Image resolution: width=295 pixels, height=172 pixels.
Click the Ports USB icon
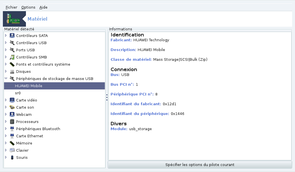[x=12, y=50]
